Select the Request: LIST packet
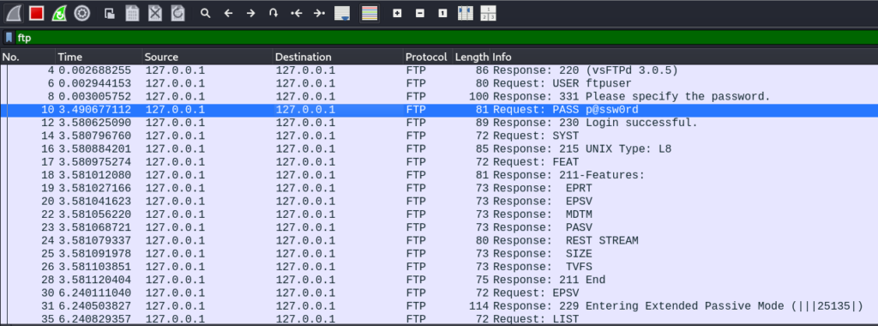Screen dimensions: 878x326 click(439, 319)
